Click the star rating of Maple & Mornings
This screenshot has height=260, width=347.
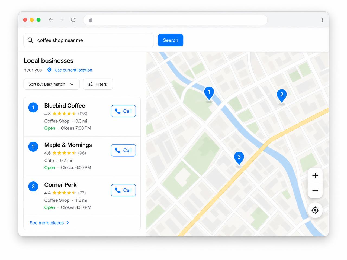(64, 153)
